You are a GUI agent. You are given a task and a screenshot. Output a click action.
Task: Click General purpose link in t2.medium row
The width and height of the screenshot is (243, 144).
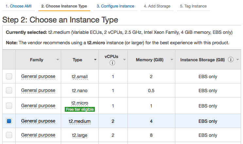pyautogui.click(x=38, y=121)
